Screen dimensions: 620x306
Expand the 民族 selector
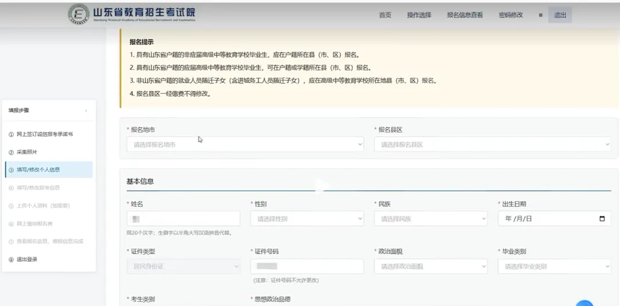coord(431,219)
